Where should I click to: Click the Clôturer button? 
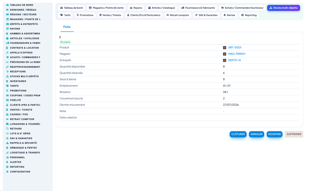(x=238, y=134)
